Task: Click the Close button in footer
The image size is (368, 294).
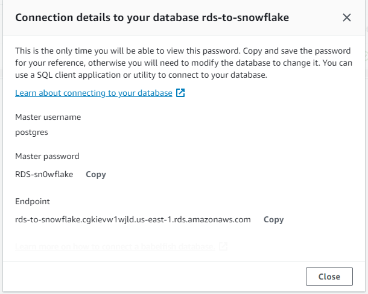Action: (x=329, y=277)
